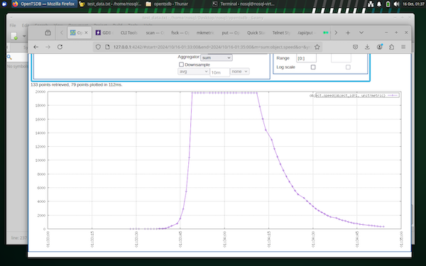Open the Aggregator sum dropdown

(x=217, y=57)
